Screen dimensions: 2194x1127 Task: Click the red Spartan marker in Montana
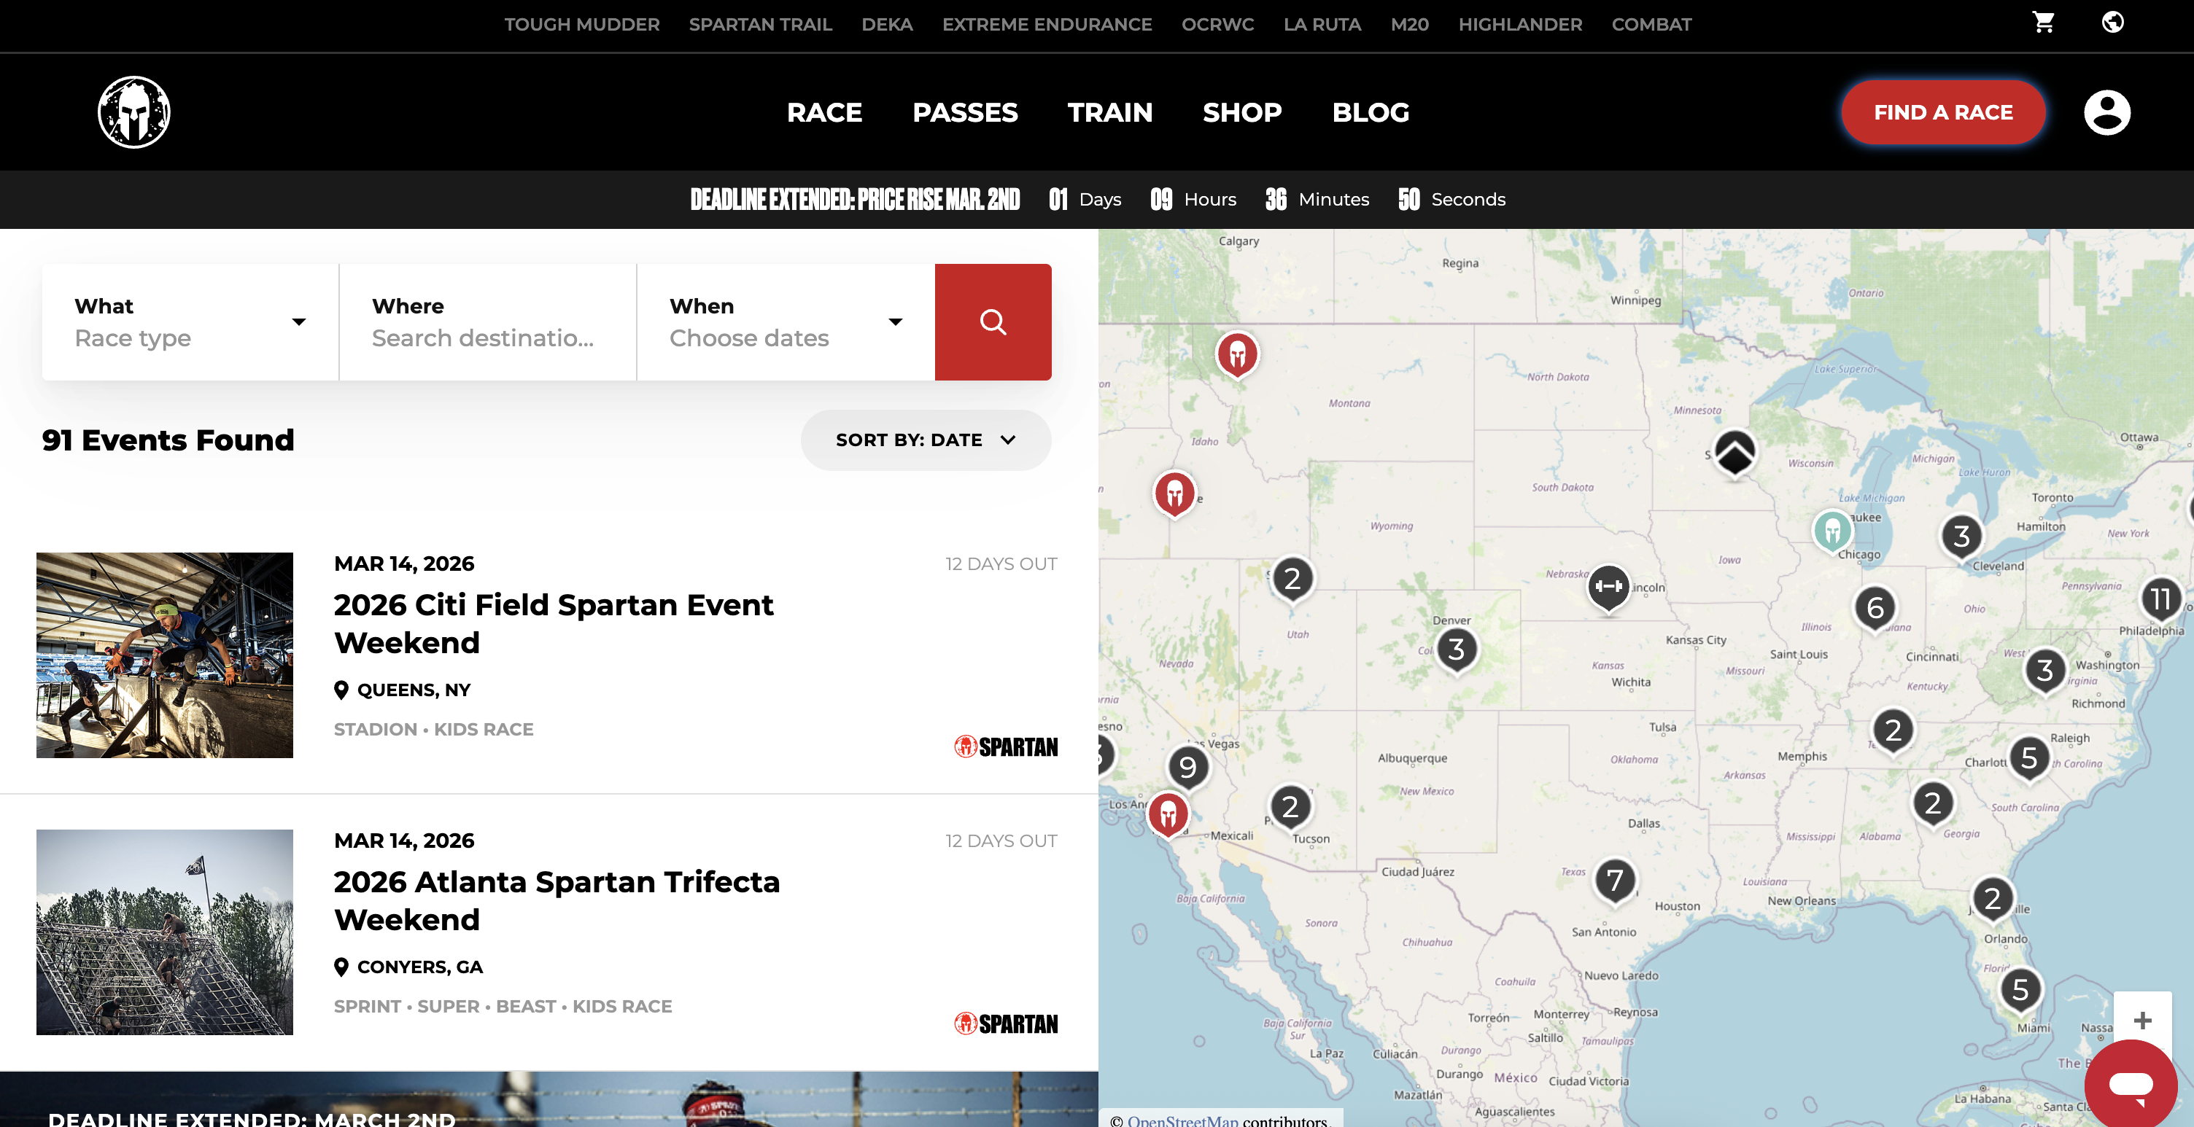(x=1237, y=354)
